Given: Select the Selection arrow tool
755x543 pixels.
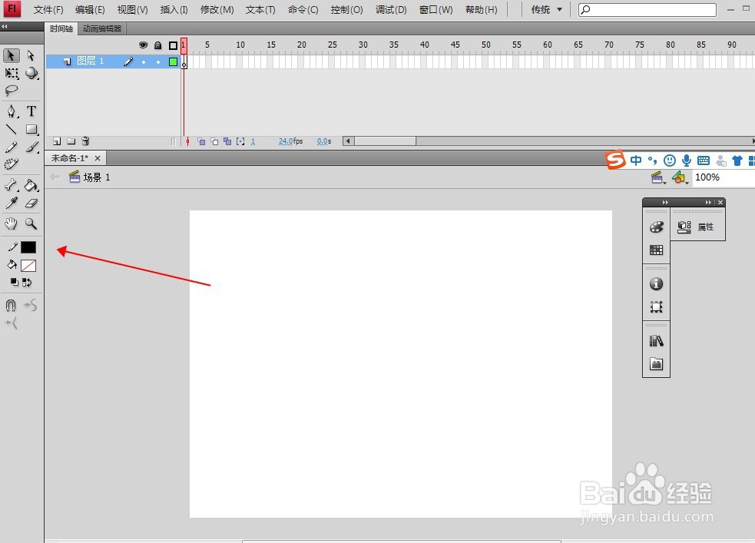Looking at the screenshot, I should 11,55.
